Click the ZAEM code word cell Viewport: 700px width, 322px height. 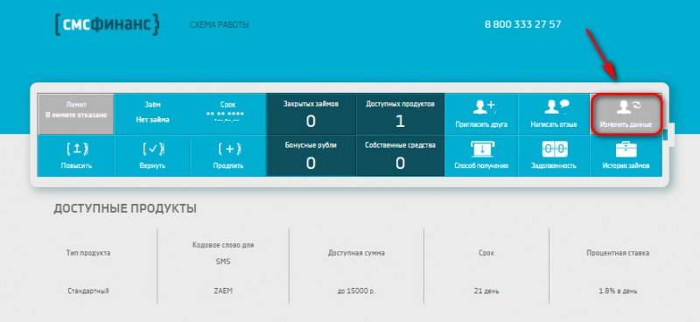tap(223, 290)
